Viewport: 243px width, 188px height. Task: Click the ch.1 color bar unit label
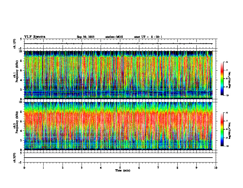230,80
